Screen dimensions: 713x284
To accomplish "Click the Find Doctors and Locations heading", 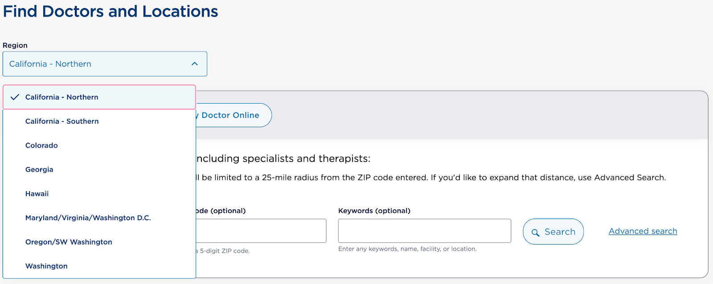I will coord(111,11).
